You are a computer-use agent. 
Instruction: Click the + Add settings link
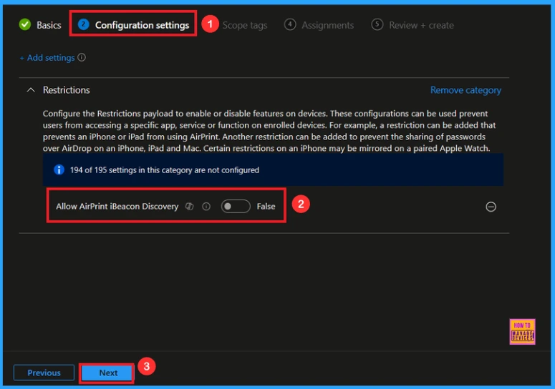[47, 58]
